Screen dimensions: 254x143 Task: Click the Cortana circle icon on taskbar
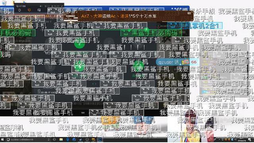8,139
